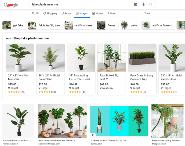Image resolution: width=185 pixels, height=146 pixels.
Task: Click '21" x 23" Artificial Monstera' title
Action: coord(18,77)
